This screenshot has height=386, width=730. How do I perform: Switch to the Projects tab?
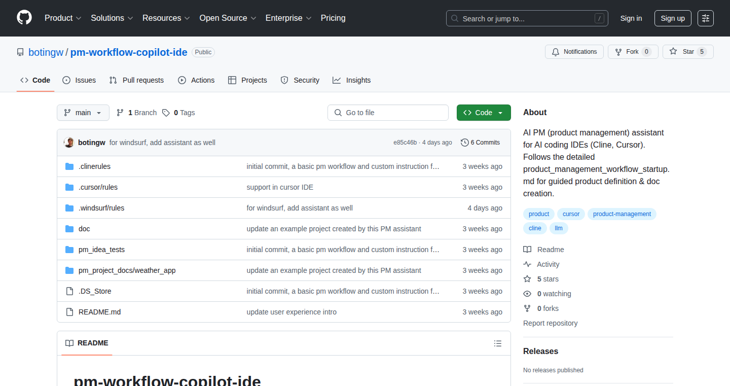click(x=247, y=80)
